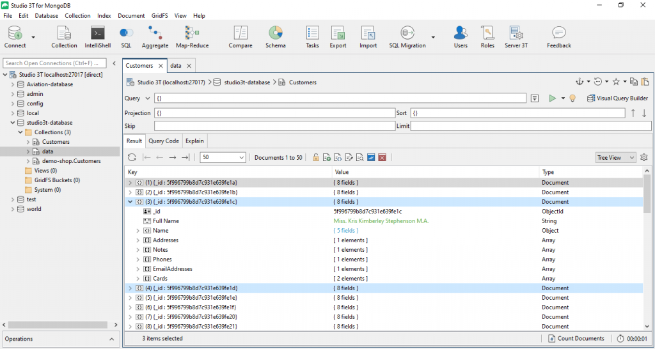The height and width of the screenshot is (349, 655).
Task: Click the Projection input field
Action: point(274,113)
